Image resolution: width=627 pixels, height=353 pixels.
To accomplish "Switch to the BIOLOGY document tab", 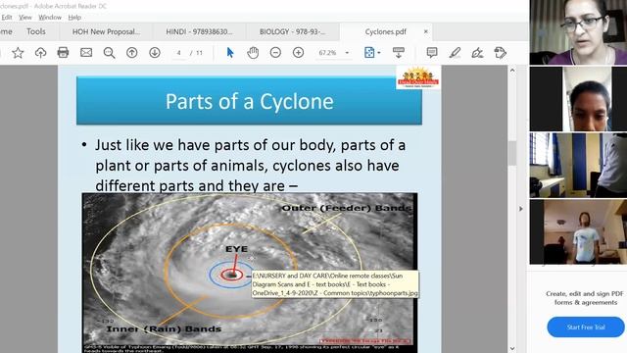I will [x=292, y=31].
